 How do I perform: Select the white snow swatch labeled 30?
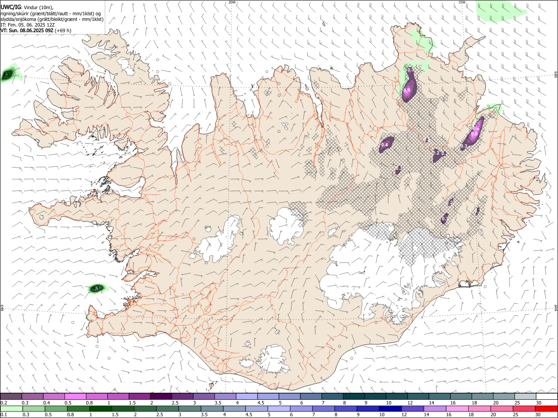pyautogui.click(x=547, y=397)
